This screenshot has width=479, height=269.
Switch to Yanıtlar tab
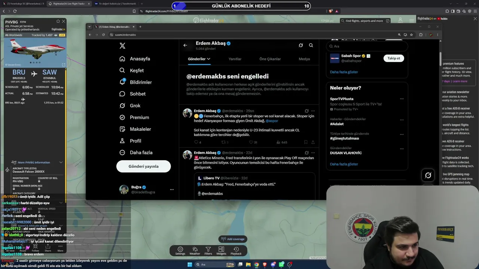[235, 59]
